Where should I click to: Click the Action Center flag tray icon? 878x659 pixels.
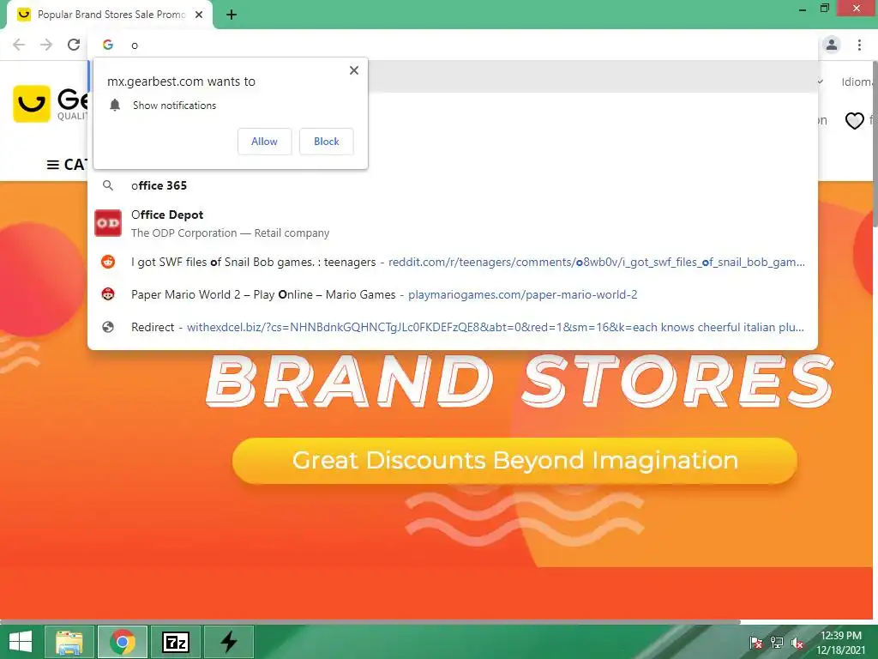point(755,643)
